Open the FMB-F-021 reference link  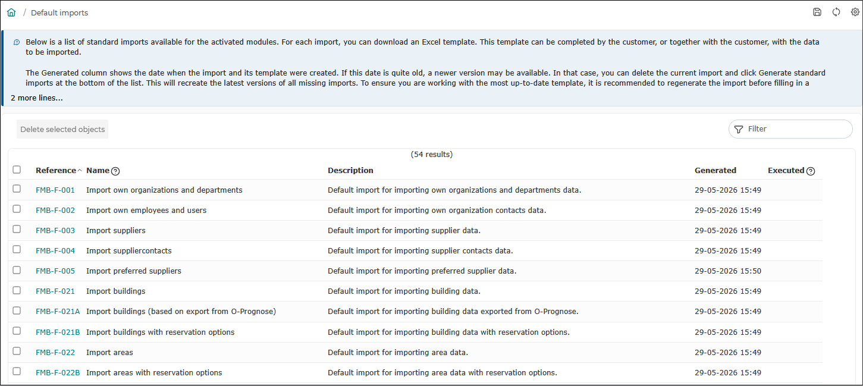[x=55, y=291]
